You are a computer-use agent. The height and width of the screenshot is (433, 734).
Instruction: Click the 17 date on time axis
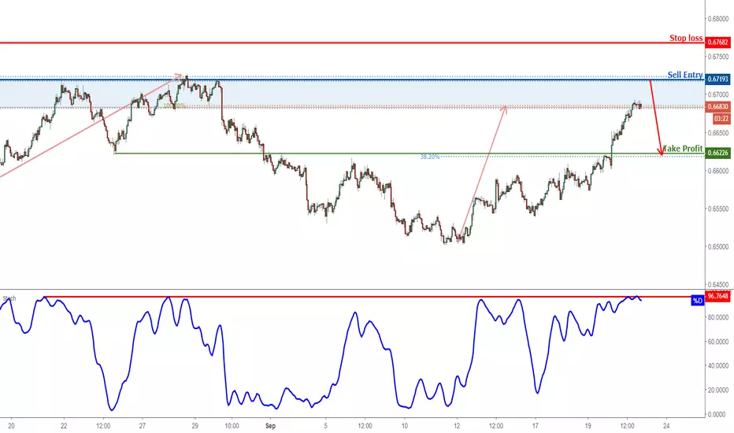[535, 426]
